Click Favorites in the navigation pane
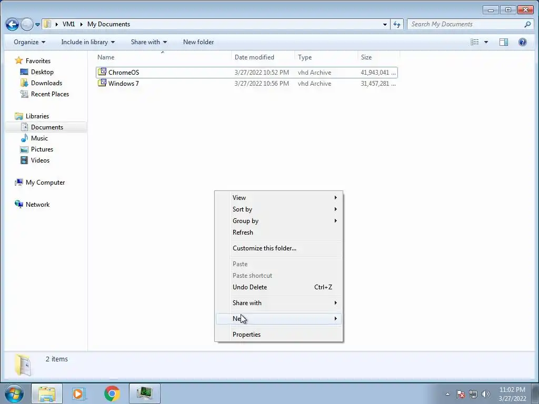This screenshot has width=539, height=404. click(x=38, y=61)
